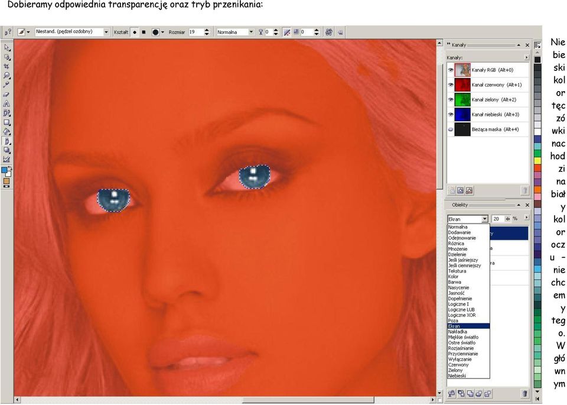Screen dimensions: 567x405
Task: Open the opacity 20 percent slider button
Action: point(508,219)
